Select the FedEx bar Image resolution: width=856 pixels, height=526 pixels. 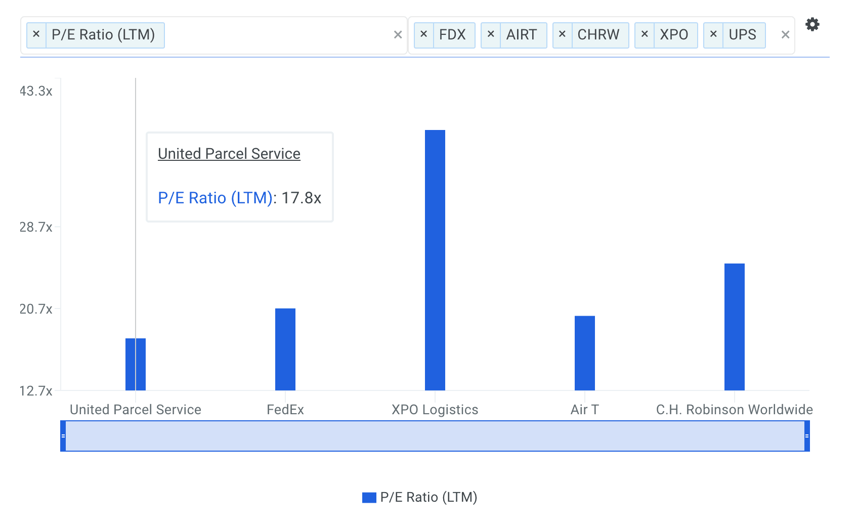(285, 349)
